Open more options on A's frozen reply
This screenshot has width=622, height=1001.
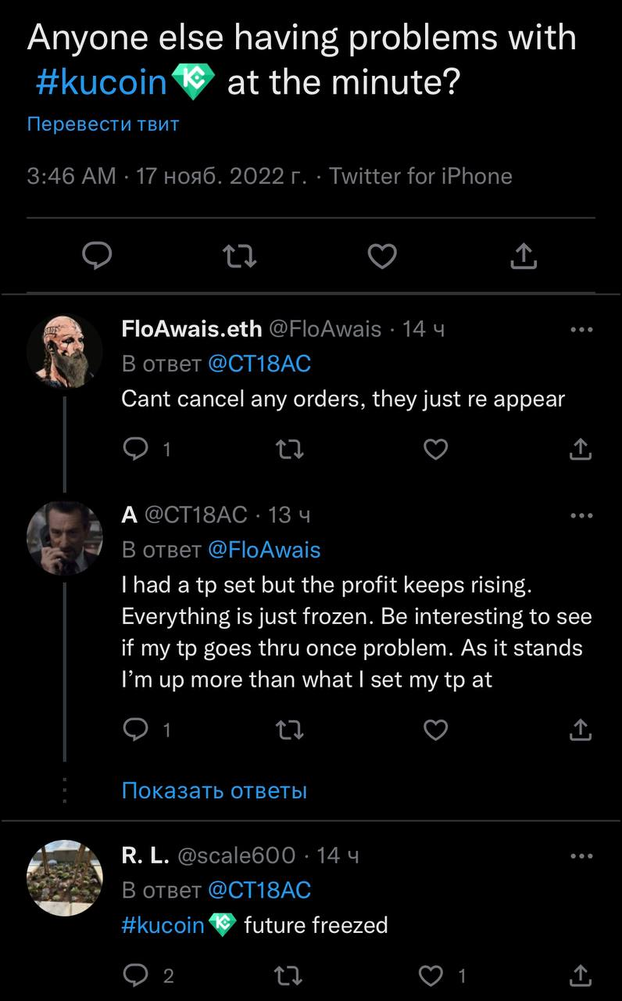click(x=581, y=515)
